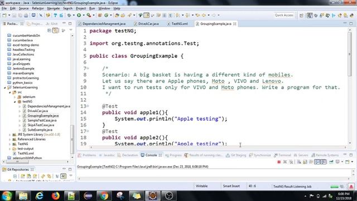
Task: Click the New file icon in the toolbar
Action: pos(4,15)
